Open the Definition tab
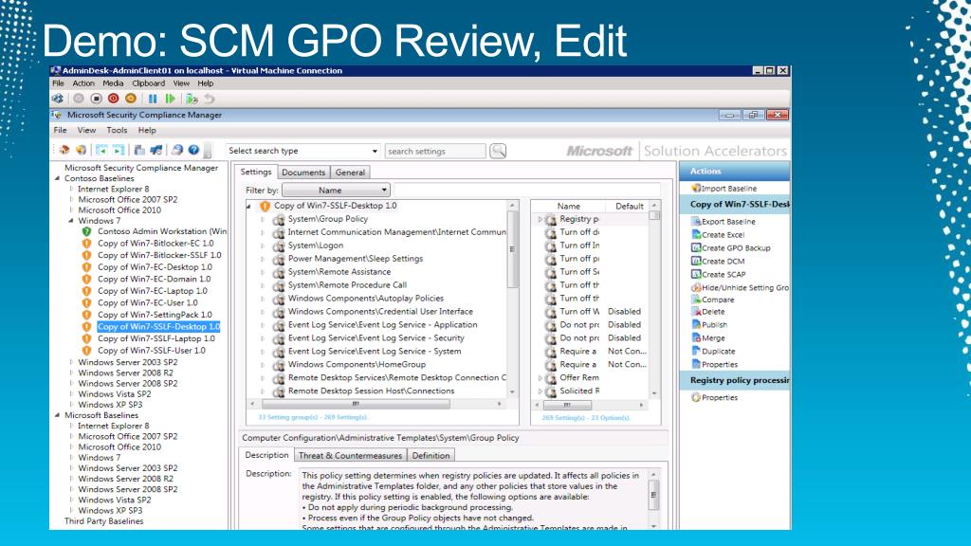This screenshot has height=546, width=971. [431, 456]
